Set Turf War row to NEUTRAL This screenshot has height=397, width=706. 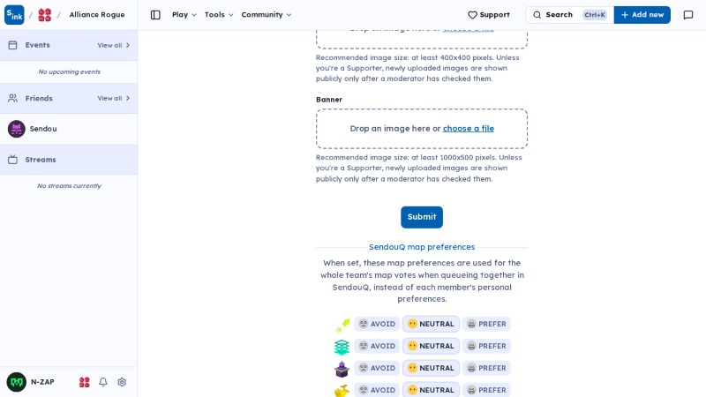(x=431, y=324)
